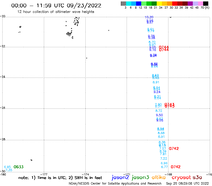
Task: Pick the yellow swatch in the color scale
Action: 159,3
